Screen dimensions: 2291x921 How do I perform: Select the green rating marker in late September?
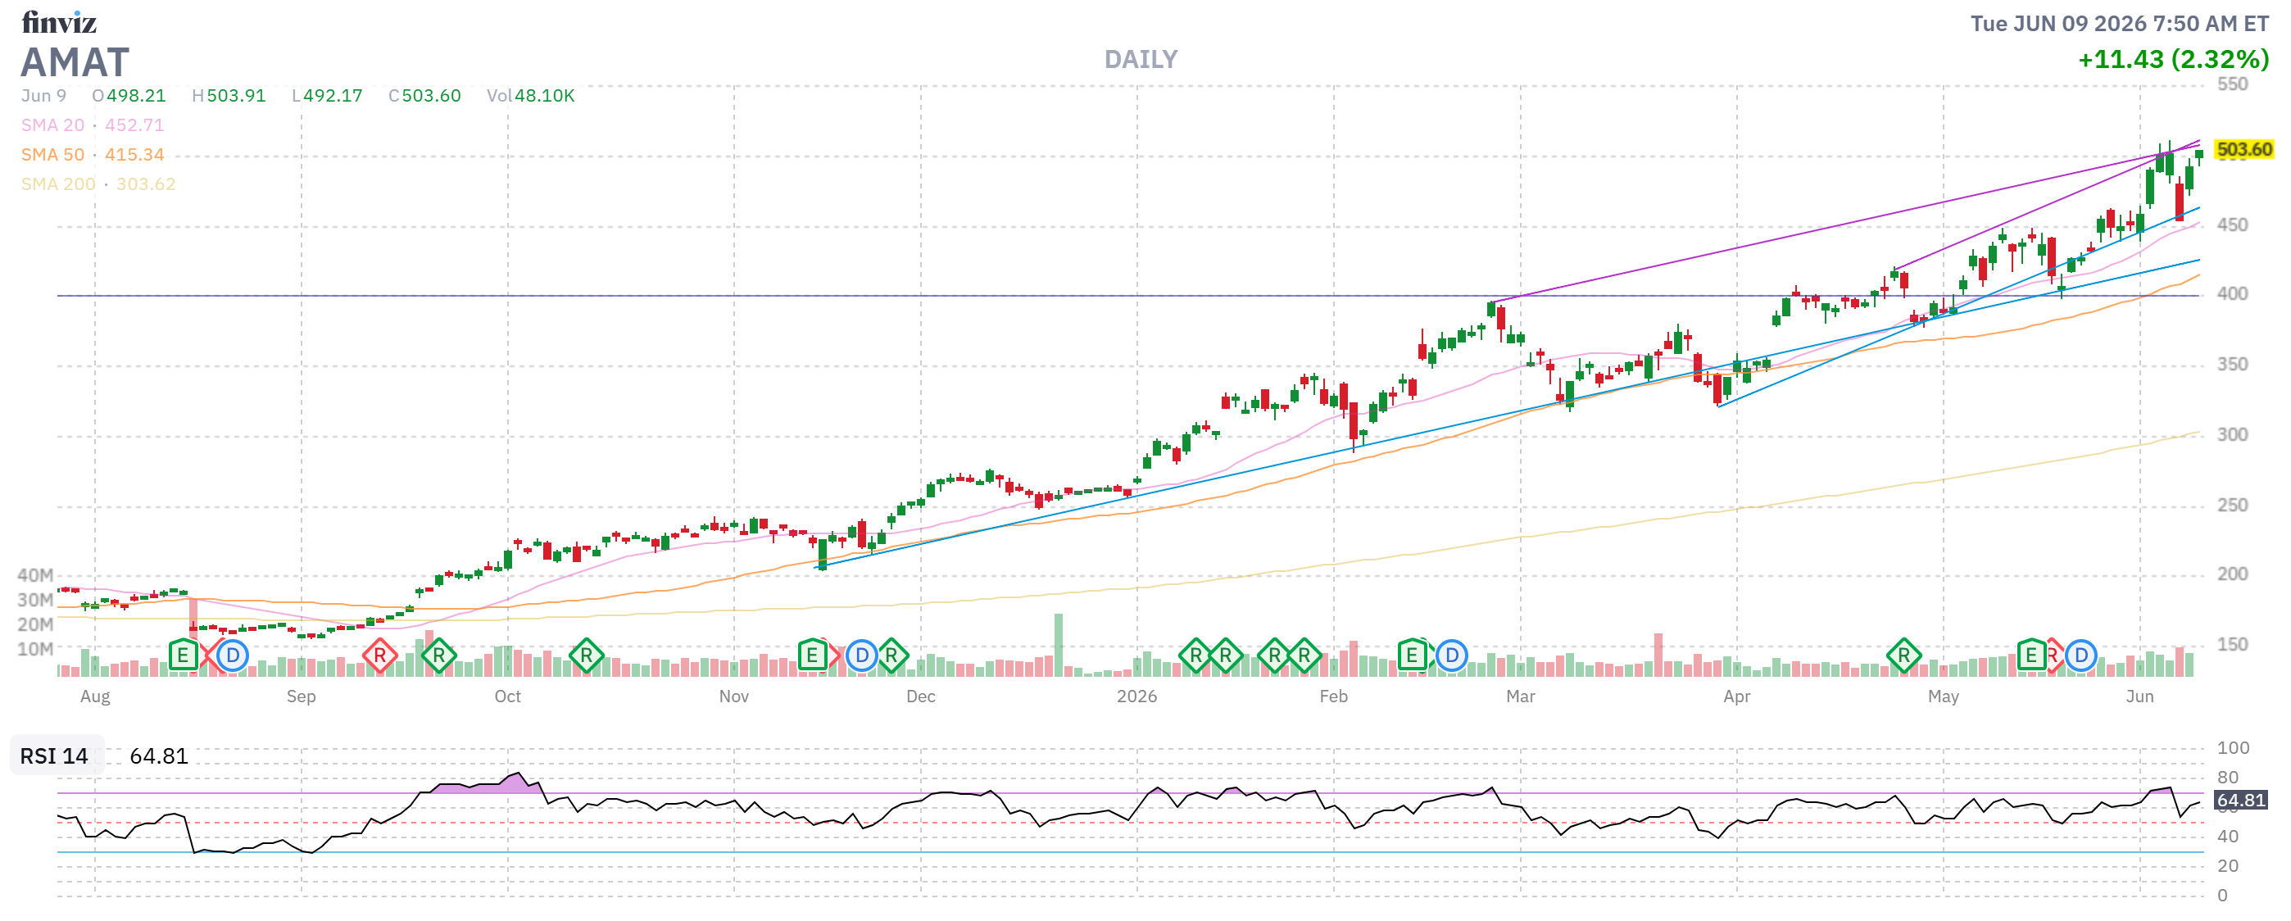pyautogui.click(x=438, y=656)
